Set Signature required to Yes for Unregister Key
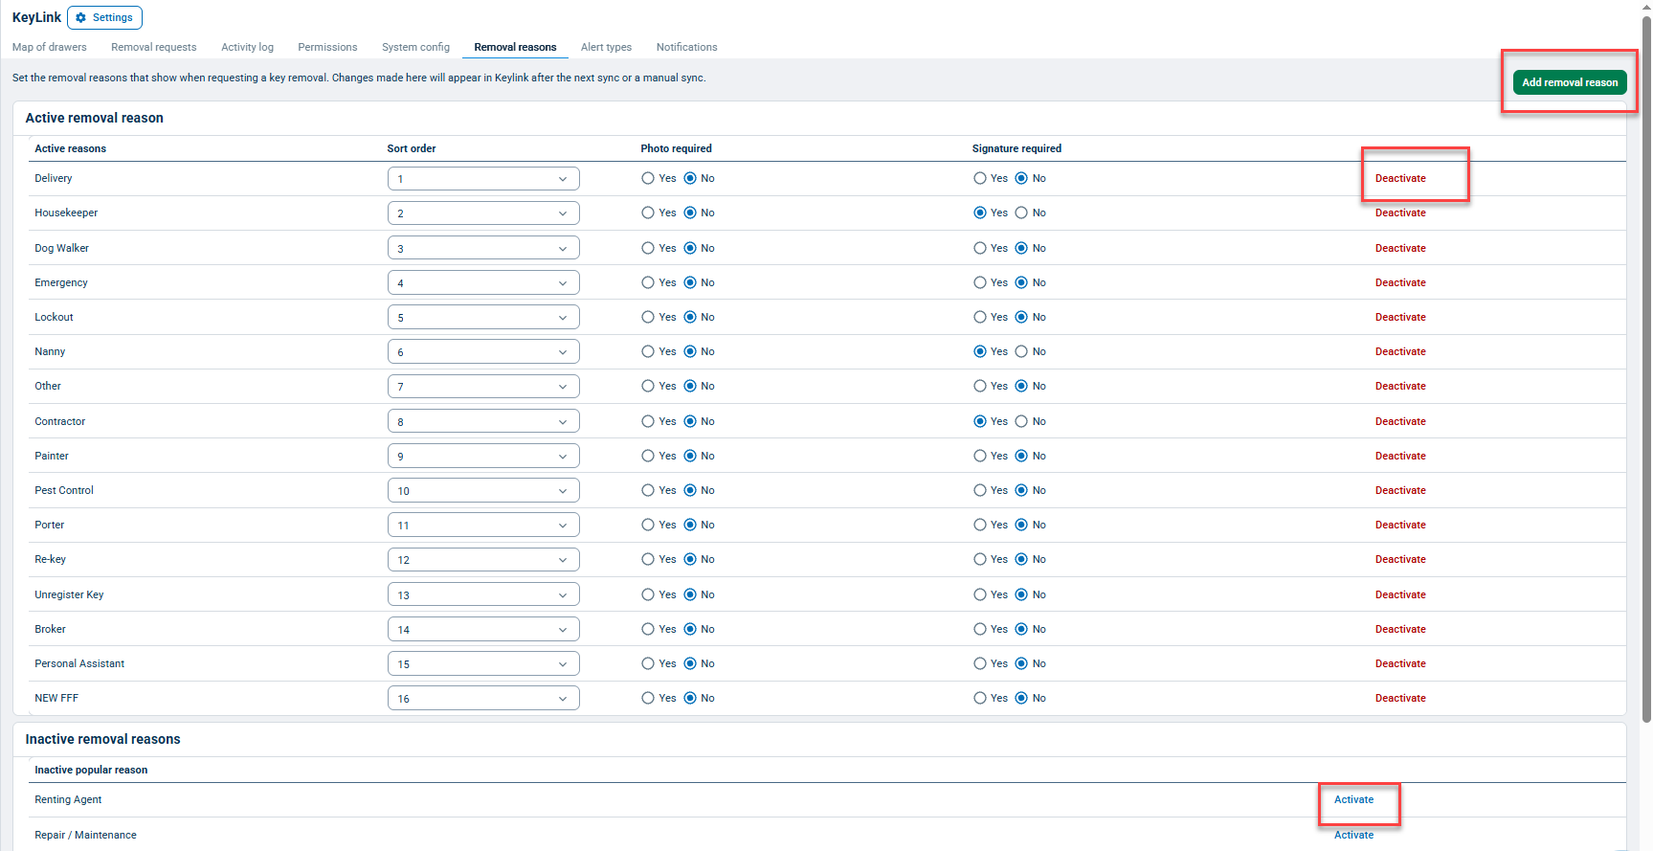Image resolution: width=1653 pixels, height=851 pixels. coord(979,594)
